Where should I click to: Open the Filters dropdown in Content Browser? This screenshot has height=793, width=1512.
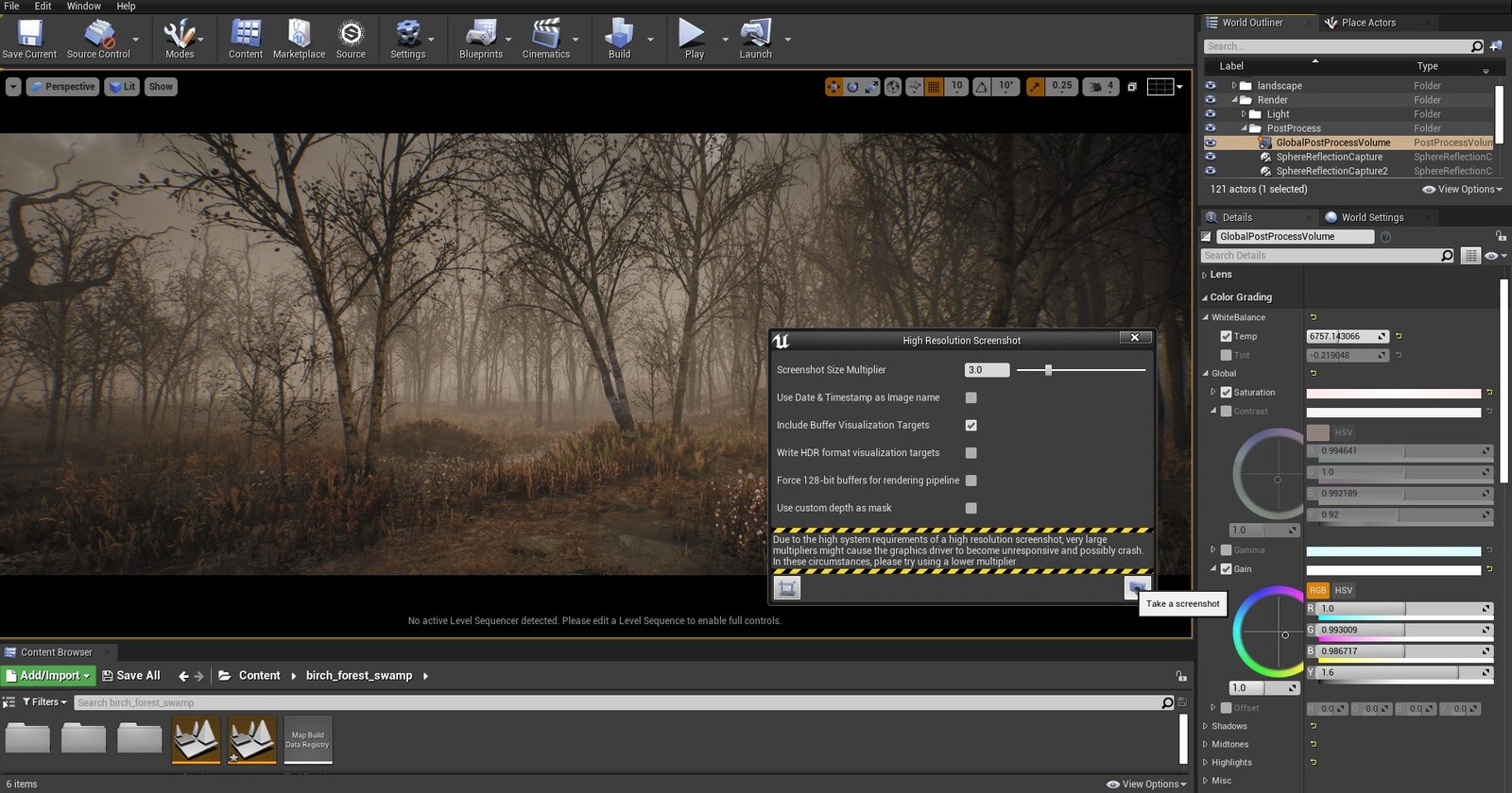coord(44,701)
